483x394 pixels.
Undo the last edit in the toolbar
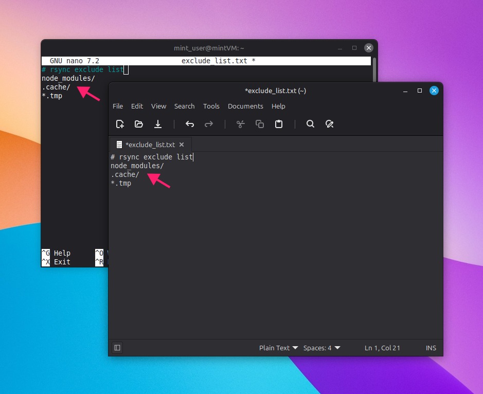pos(190,124)
